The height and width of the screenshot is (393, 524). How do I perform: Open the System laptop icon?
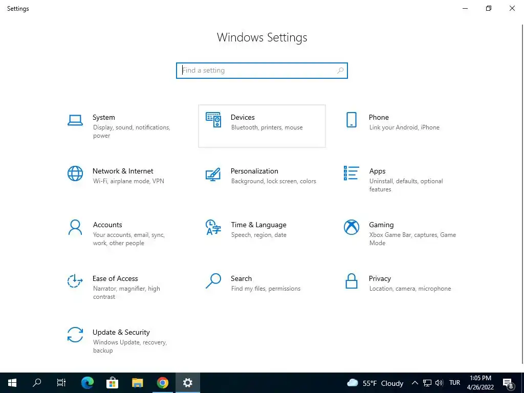pyautogui.click(x=75, y=120)
